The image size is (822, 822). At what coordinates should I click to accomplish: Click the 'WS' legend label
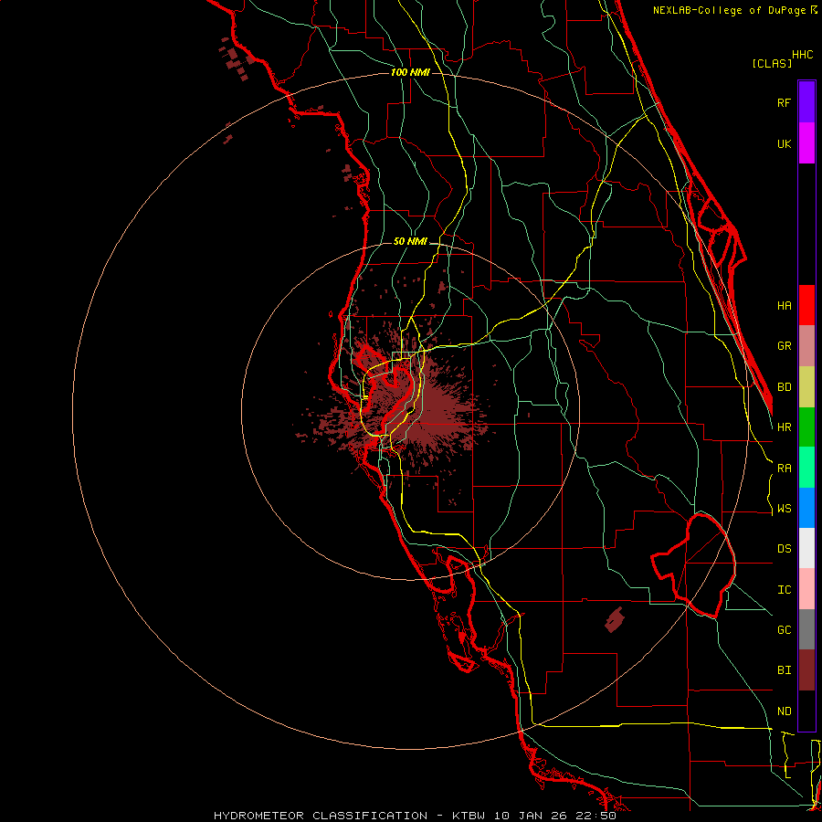785,509
